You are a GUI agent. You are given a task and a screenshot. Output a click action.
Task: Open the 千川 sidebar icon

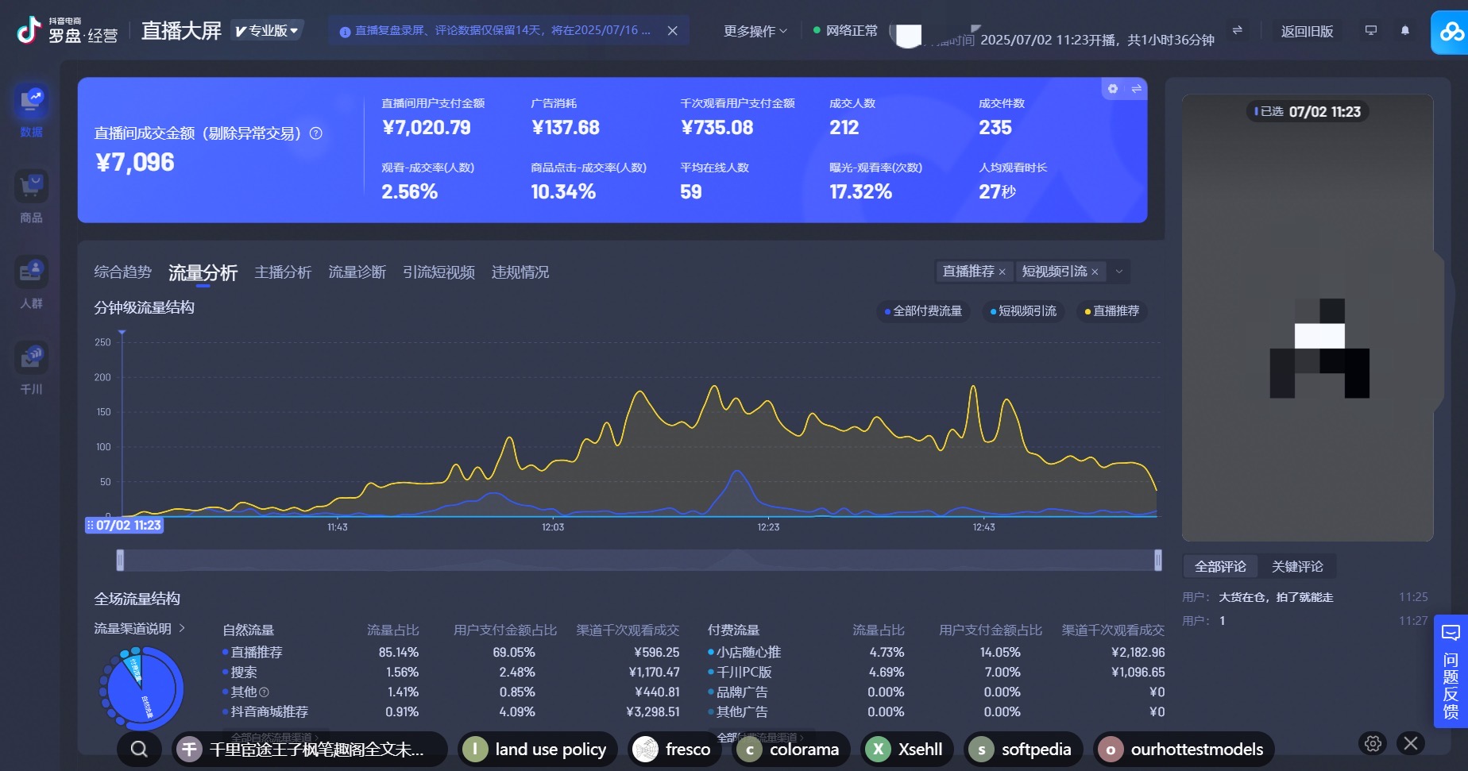[x=32, y=358]
